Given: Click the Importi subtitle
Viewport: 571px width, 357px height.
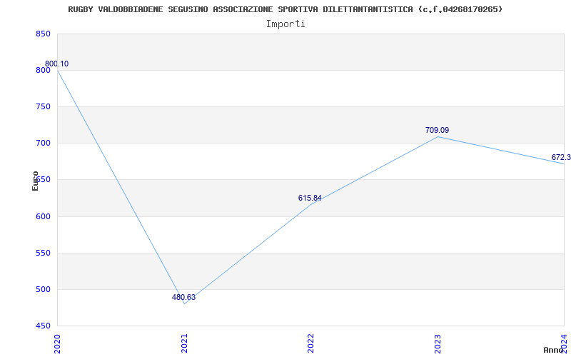Looking at the screenshot, I should [x=285, y=24].
